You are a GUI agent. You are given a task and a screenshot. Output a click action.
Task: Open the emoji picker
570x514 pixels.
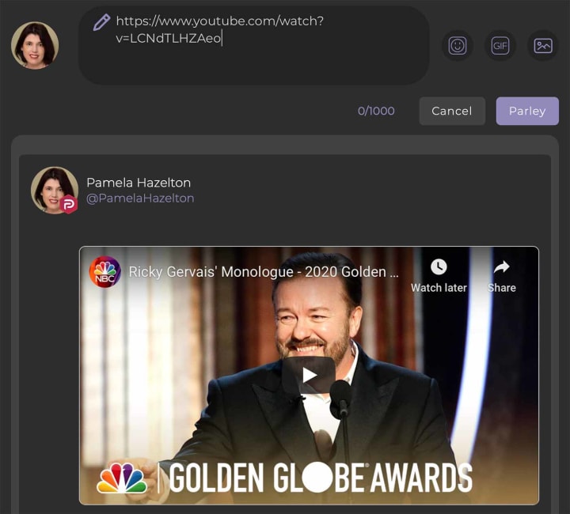click(458, 46)
